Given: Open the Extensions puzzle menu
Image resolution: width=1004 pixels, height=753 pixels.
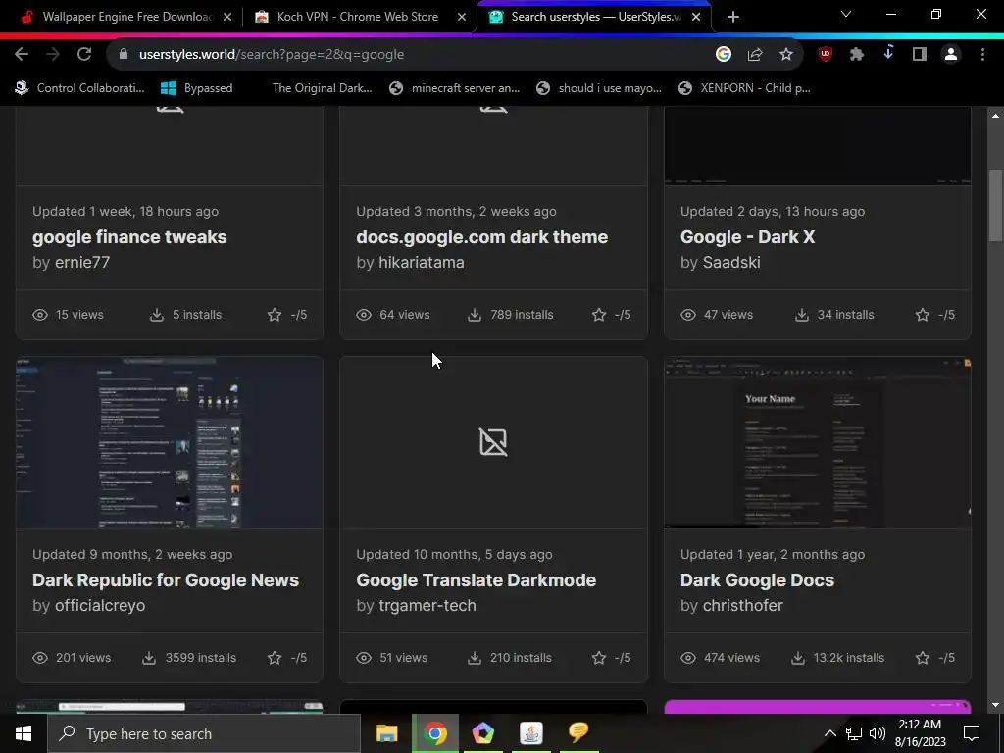Looking at the screenshot, I should [x=856, y=55].
